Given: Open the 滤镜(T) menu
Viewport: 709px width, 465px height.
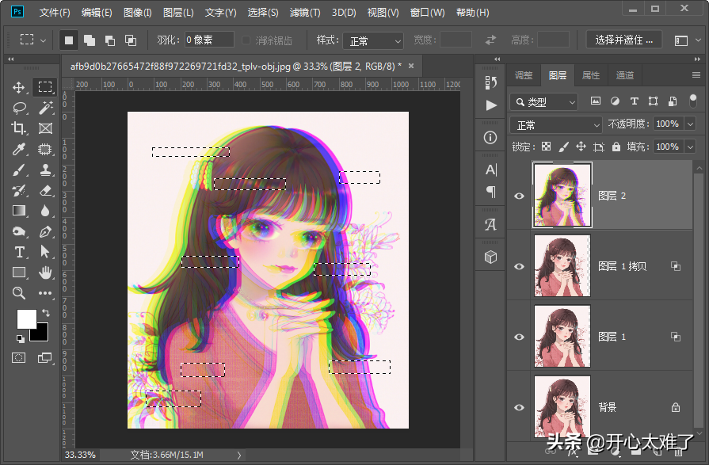Looking at the screenshot, I should click(305, 13).
